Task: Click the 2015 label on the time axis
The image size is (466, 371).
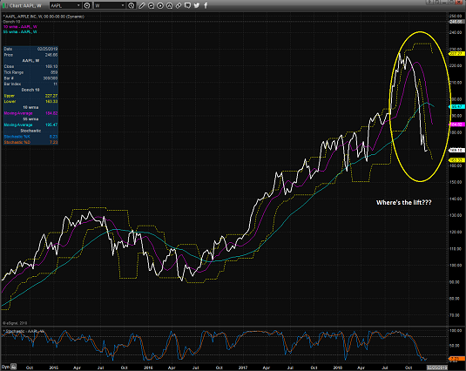Action: tap(53, 368)
